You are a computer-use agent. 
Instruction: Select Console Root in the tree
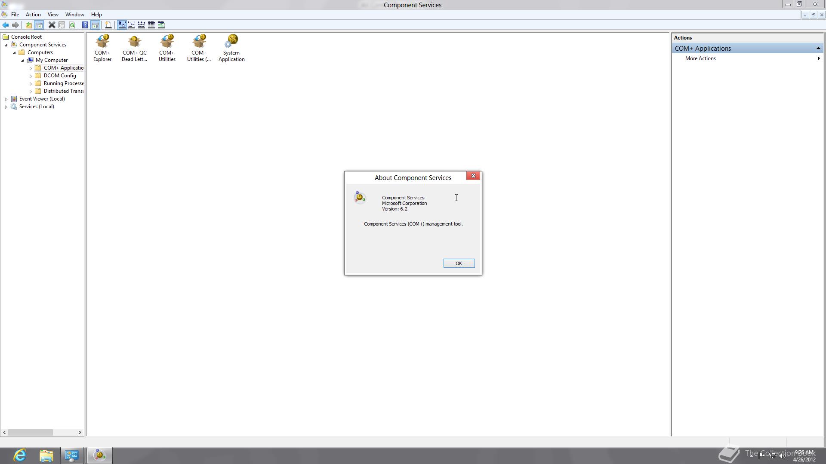[26, 37]
